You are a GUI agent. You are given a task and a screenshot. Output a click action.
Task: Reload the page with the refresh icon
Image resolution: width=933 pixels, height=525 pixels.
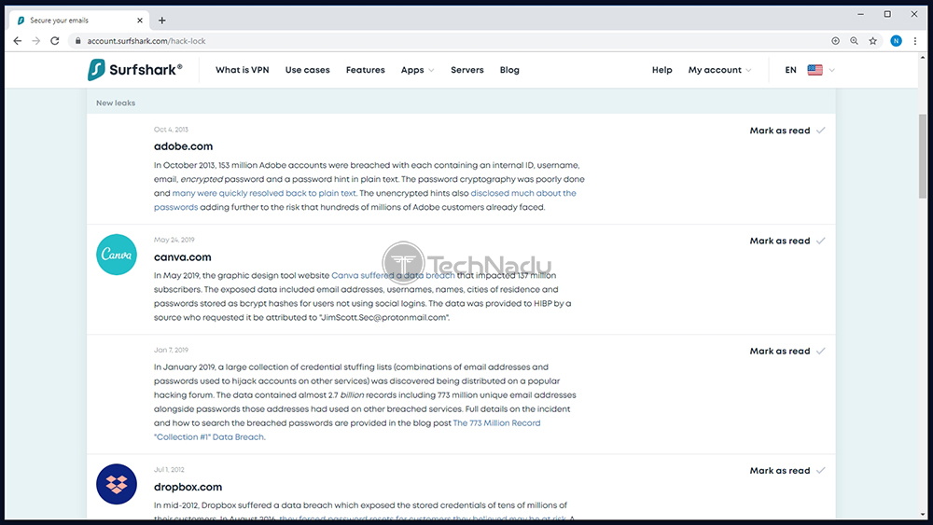tap(55, 41)
